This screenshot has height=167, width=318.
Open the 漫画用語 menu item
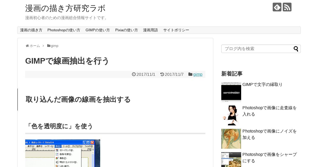(x=151, y=30)
